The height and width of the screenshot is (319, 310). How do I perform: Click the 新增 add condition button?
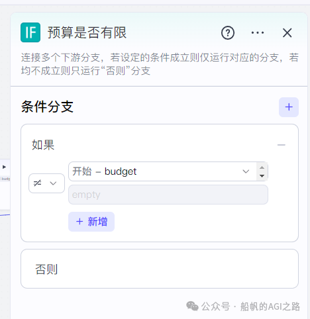(91, 222)
